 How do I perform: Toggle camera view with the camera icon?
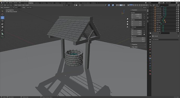click(x=127, y=24)
